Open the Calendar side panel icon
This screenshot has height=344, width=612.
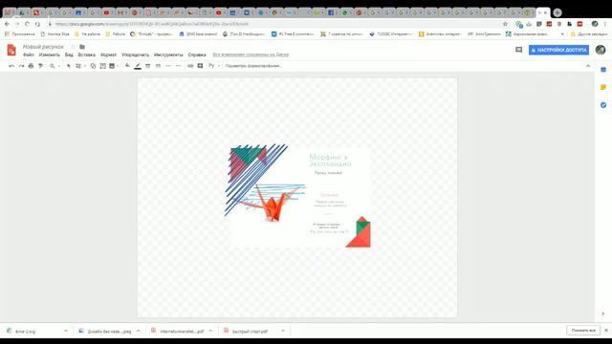coord(603,70)
